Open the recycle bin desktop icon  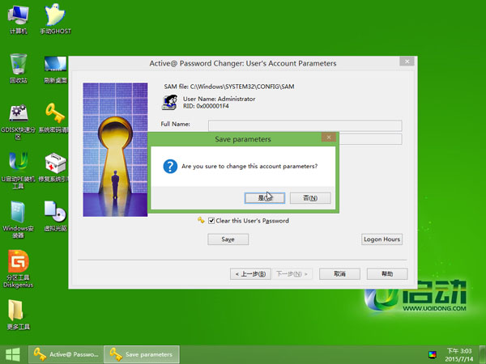tap(19, 69)
